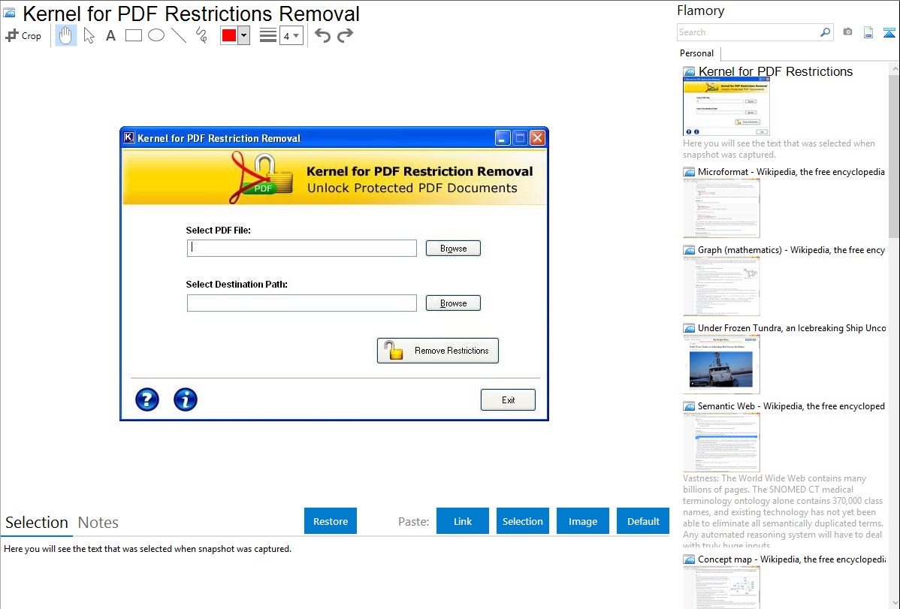Open the color picker dropdown arrow

pos(243,35)
